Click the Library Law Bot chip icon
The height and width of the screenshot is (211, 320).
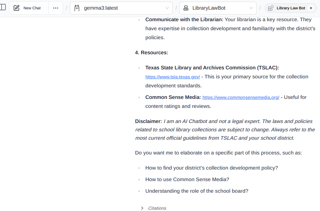tap(271, 8)
